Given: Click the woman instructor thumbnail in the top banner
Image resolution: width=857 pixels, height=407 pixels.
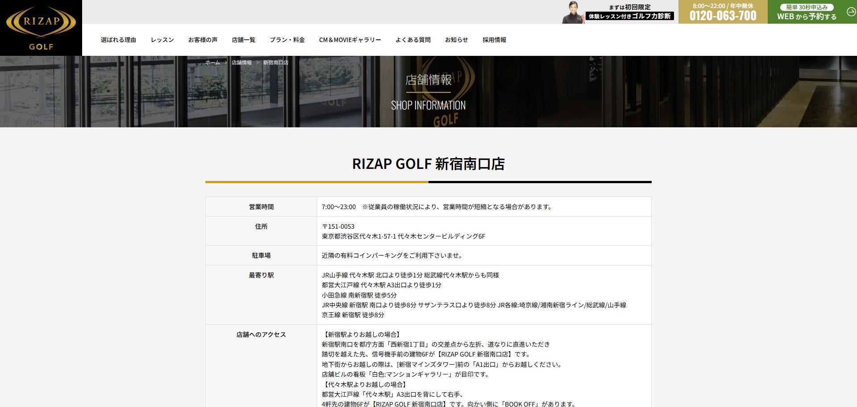Looking at the screenshot, I should pos(573,12).
